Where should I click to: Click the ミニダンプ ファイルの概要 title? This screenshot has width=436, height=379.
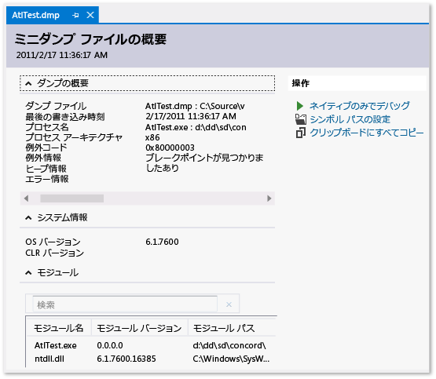point(90,39)
